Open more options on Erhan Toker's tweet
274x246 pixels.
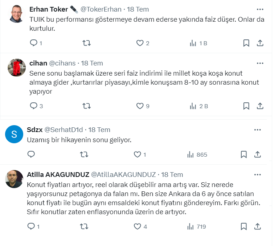point(260,9)
